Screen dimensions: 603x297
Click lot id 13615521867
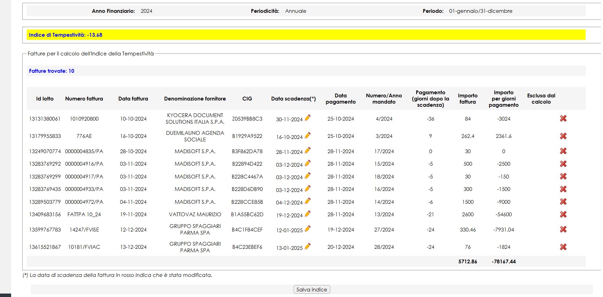pyautogui.click(x=45, y=247)
